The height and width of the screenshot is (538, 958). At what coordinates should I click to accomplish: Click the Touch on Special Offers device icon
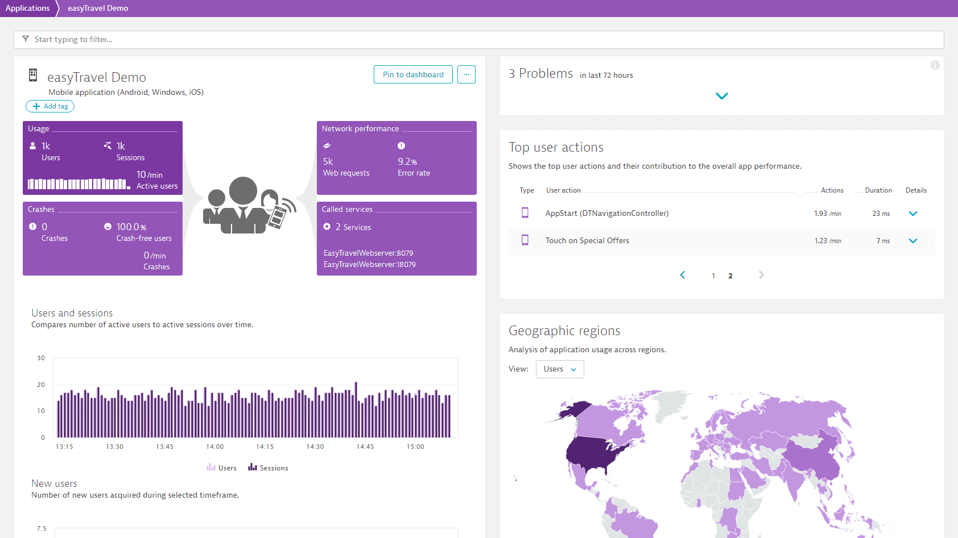tap(525, 240)
